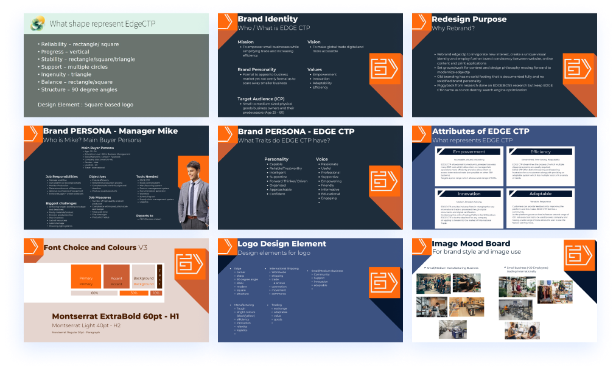Click the 60% proportion bar
The height and width of the screenshot is (371, 616).
coord(94,293)
